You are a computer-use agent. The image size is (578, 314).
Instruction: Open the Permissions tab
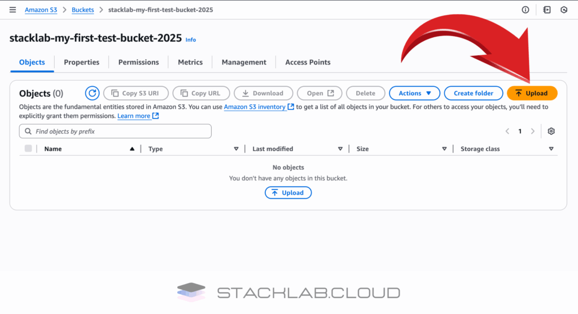138,63
